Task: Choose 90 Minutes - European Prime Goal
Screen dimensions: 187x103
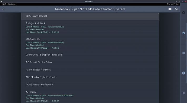Action: pos(90,55)
